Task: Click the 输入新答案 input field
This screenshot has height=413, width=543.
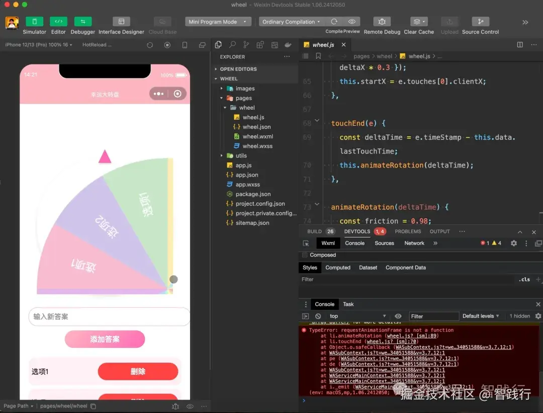Action: coord(109,317)
